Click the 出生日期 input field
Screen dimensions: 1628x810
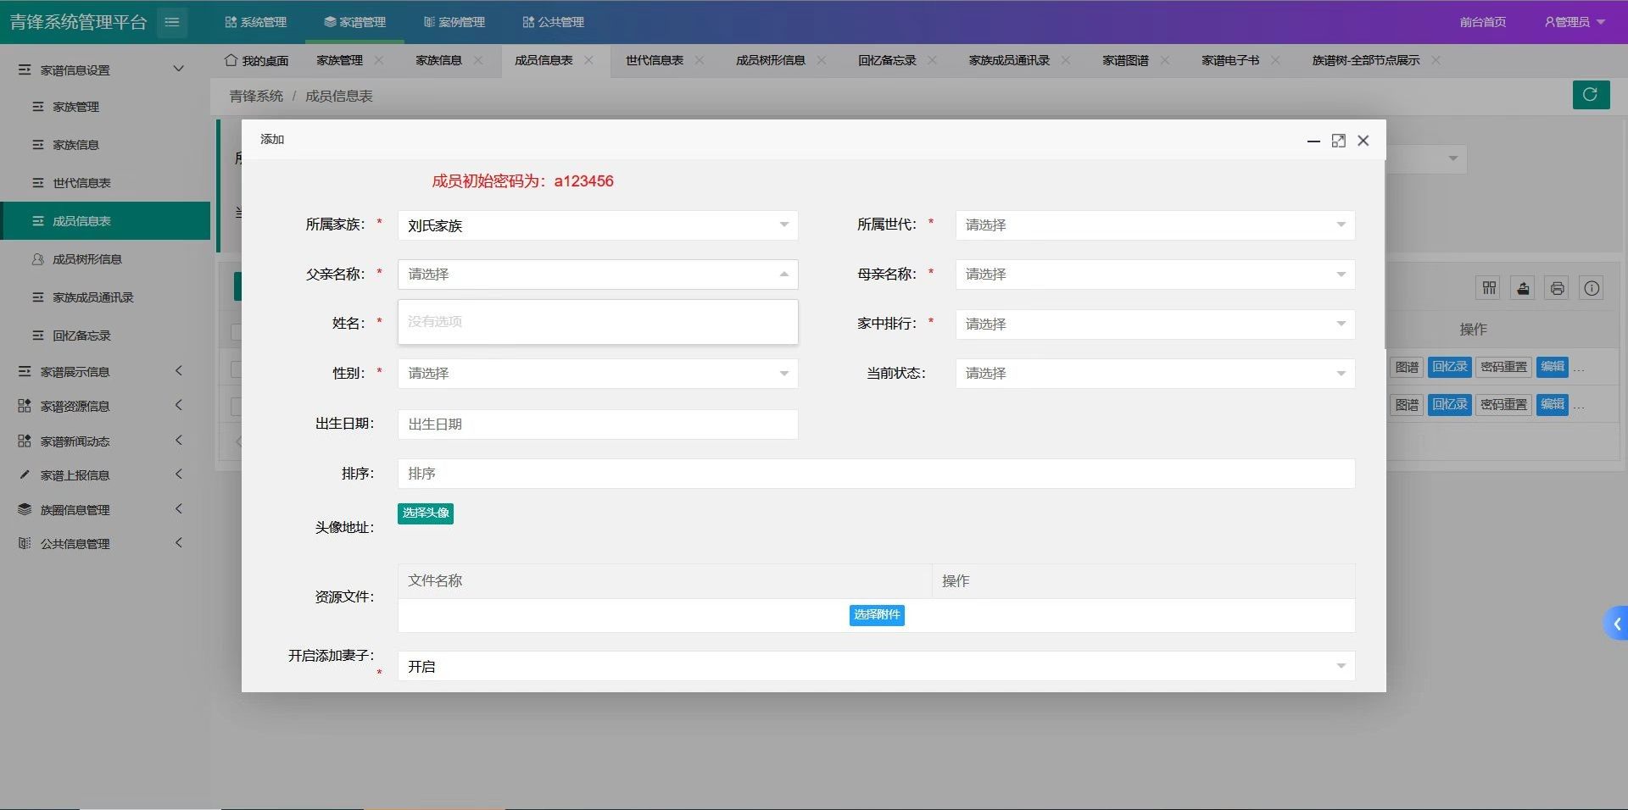pos(597,424)
